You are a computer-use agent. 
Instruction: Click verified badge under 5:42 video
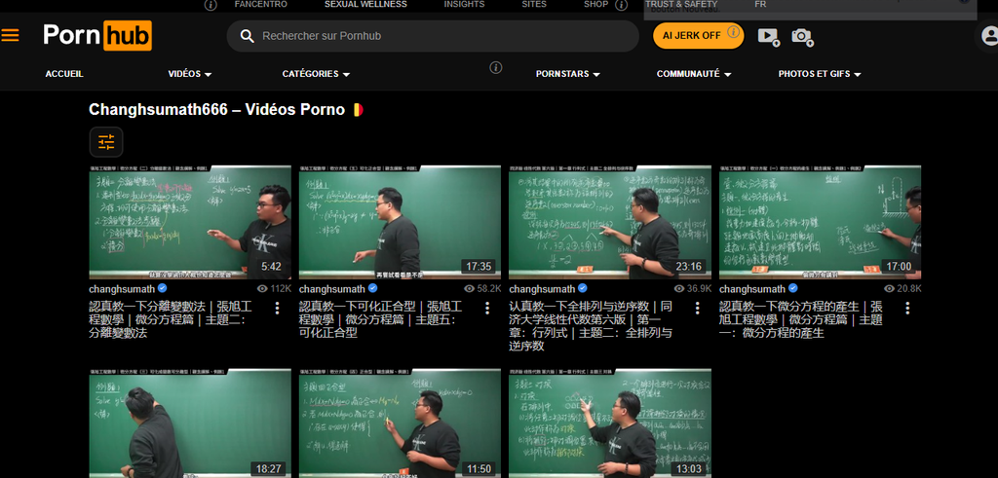point(163,288)
